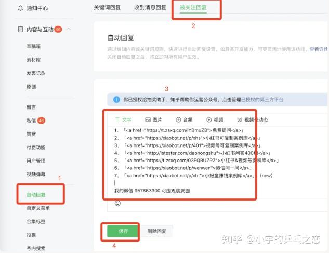
Task: Select the 视频 reply type
Action: (x=215, y=120)
